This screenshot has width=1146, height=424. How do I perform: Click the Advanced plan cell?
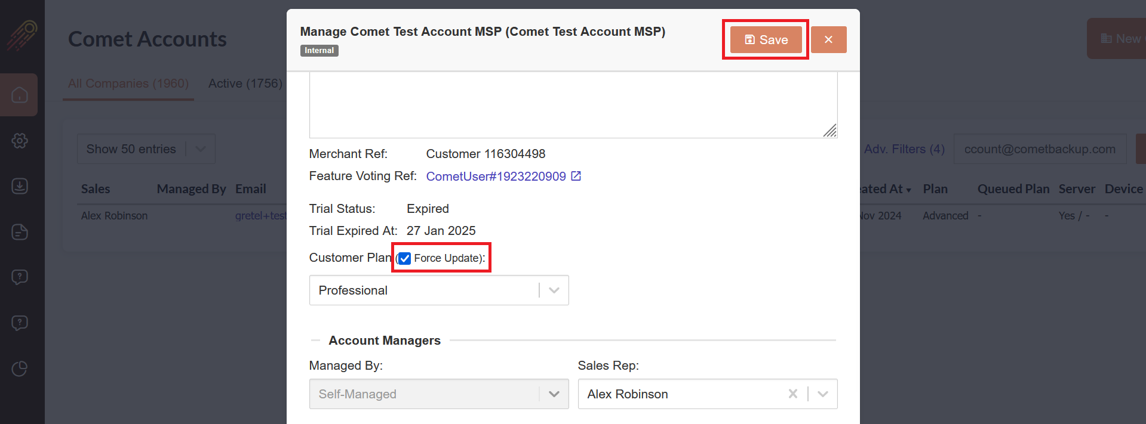pos(945,216)
